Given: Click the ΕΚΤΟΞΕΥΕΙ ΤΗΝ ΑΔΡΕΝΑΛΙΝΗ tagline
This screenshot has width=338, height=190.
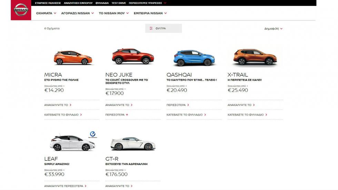Looking at the screenshot, I should click(127, 164).
